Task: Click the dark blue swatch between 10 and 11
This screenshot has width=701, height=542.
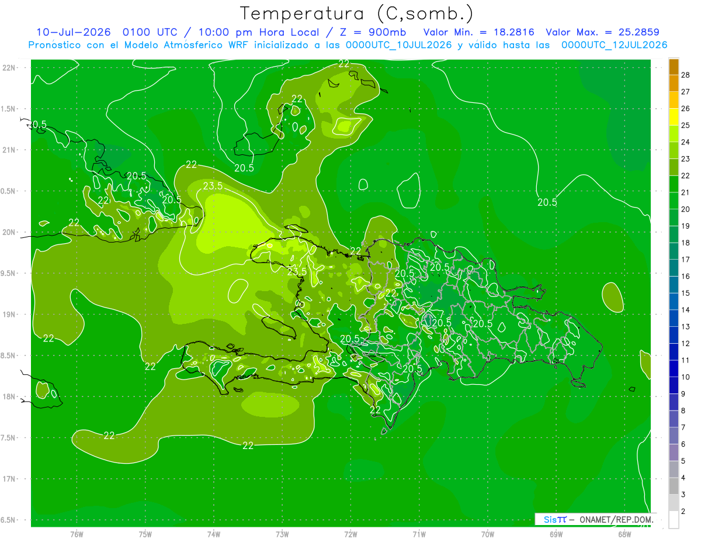Action: 674,369
